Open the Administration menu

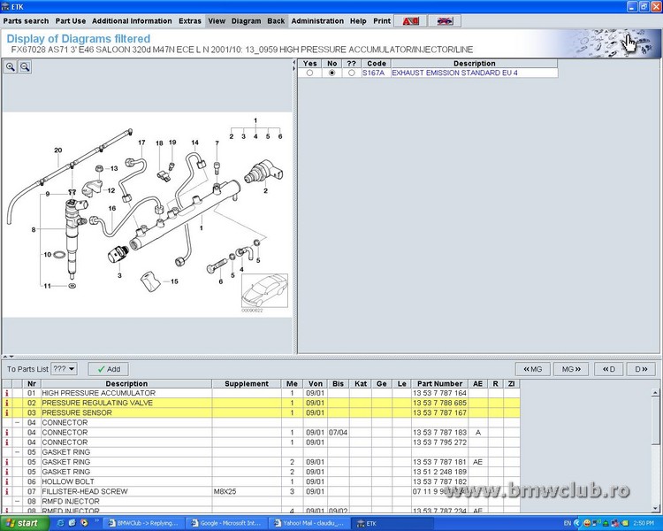click(317, 20)
